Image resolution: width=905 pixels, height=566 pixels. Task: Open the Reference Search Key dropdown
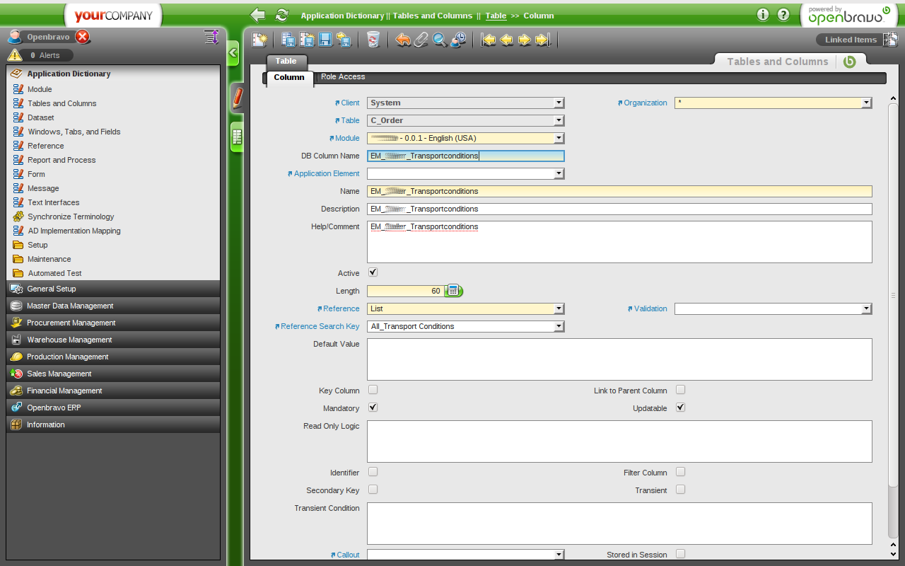tap(559, 326)
